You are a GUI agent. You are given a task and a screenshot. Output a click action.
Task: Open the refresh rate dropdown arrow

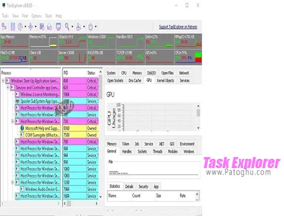(x=25, y=26)
